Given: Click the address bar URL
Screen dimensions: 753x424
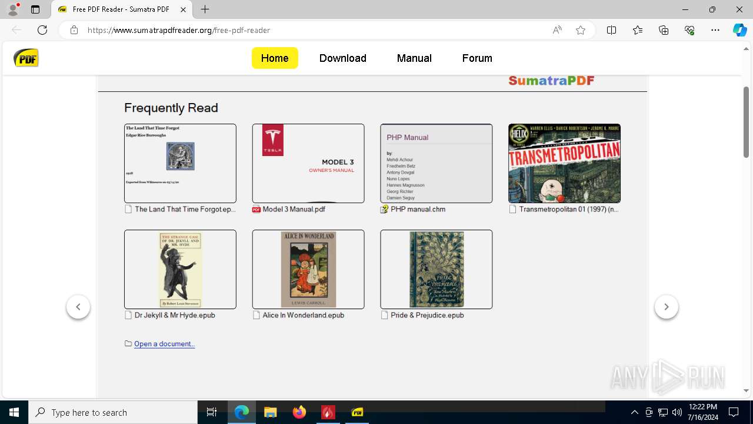Looking at the screenshot, I should [x=179, y=30].
